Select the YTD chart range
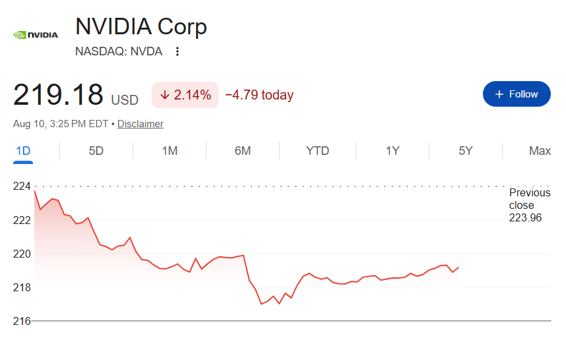 (317, 151)
